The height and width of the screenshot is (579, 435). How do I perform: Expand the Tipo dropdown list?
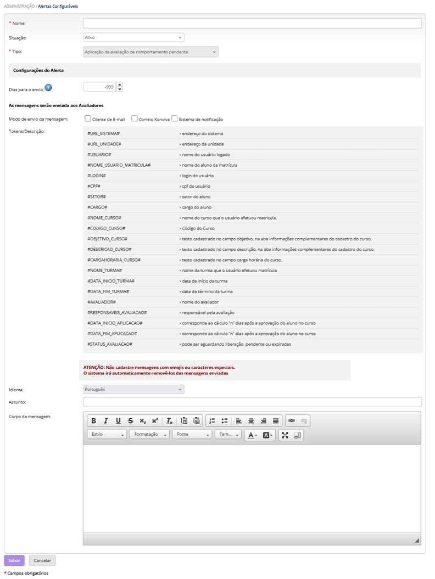150,52
